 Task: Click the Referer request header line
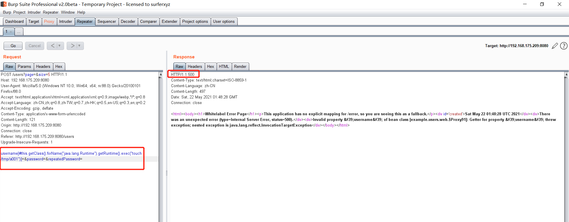(37, 136)
